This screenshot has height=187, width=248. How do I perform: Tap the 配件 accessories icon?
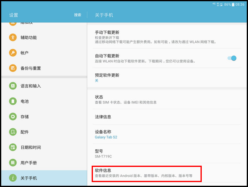pyautogui.click(x=13, y=132)
